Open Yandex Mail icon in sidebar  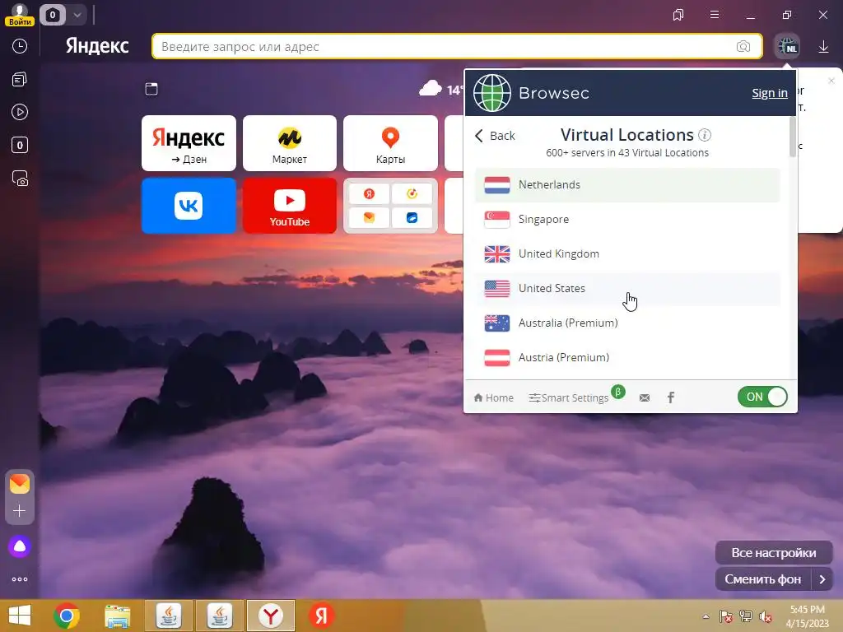pos(20,484)
